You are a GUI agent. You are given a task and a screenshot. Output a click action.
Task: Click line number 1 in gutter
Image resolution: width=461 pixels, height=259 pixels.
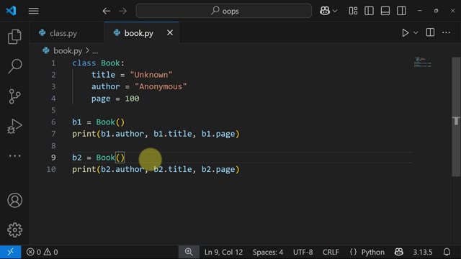pos(53,63)
